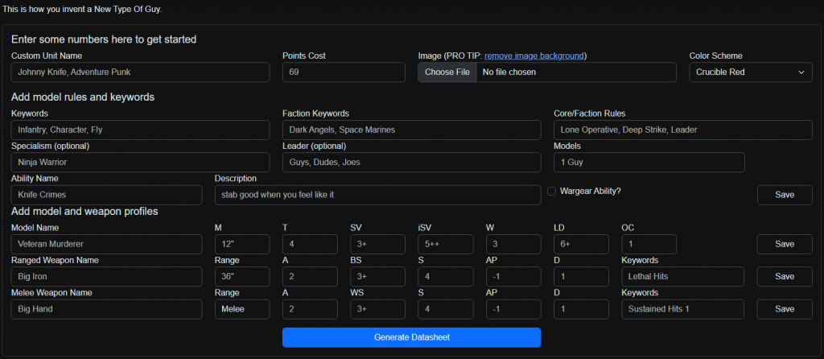
Task: Save the Knife Crimes ability
Action: coord(784,195)
